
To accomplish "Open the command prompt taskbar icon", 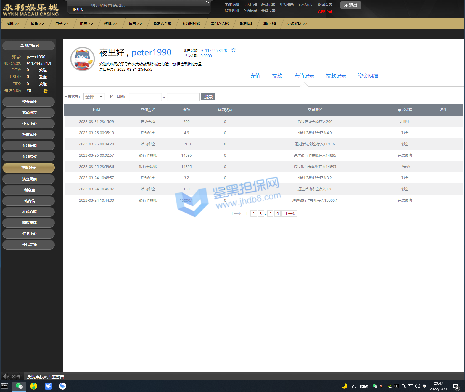I will pos(5,386).
